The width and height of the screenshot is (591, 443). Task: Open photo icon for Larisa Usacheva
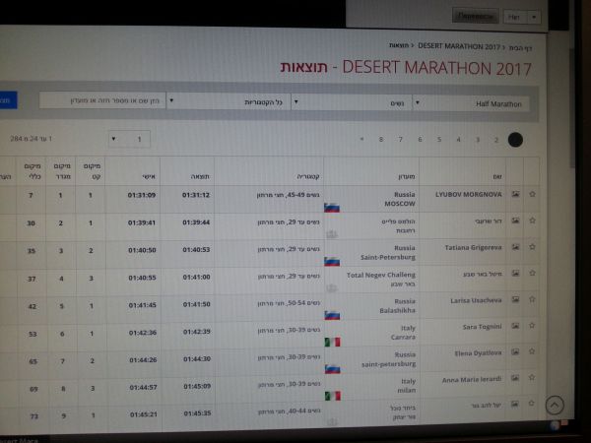pyautogui.click(x=515, y=299)
